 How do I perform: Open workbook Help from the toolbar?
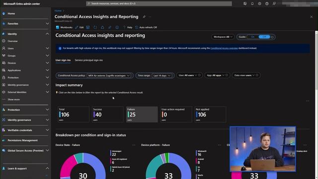click(128, 27)
